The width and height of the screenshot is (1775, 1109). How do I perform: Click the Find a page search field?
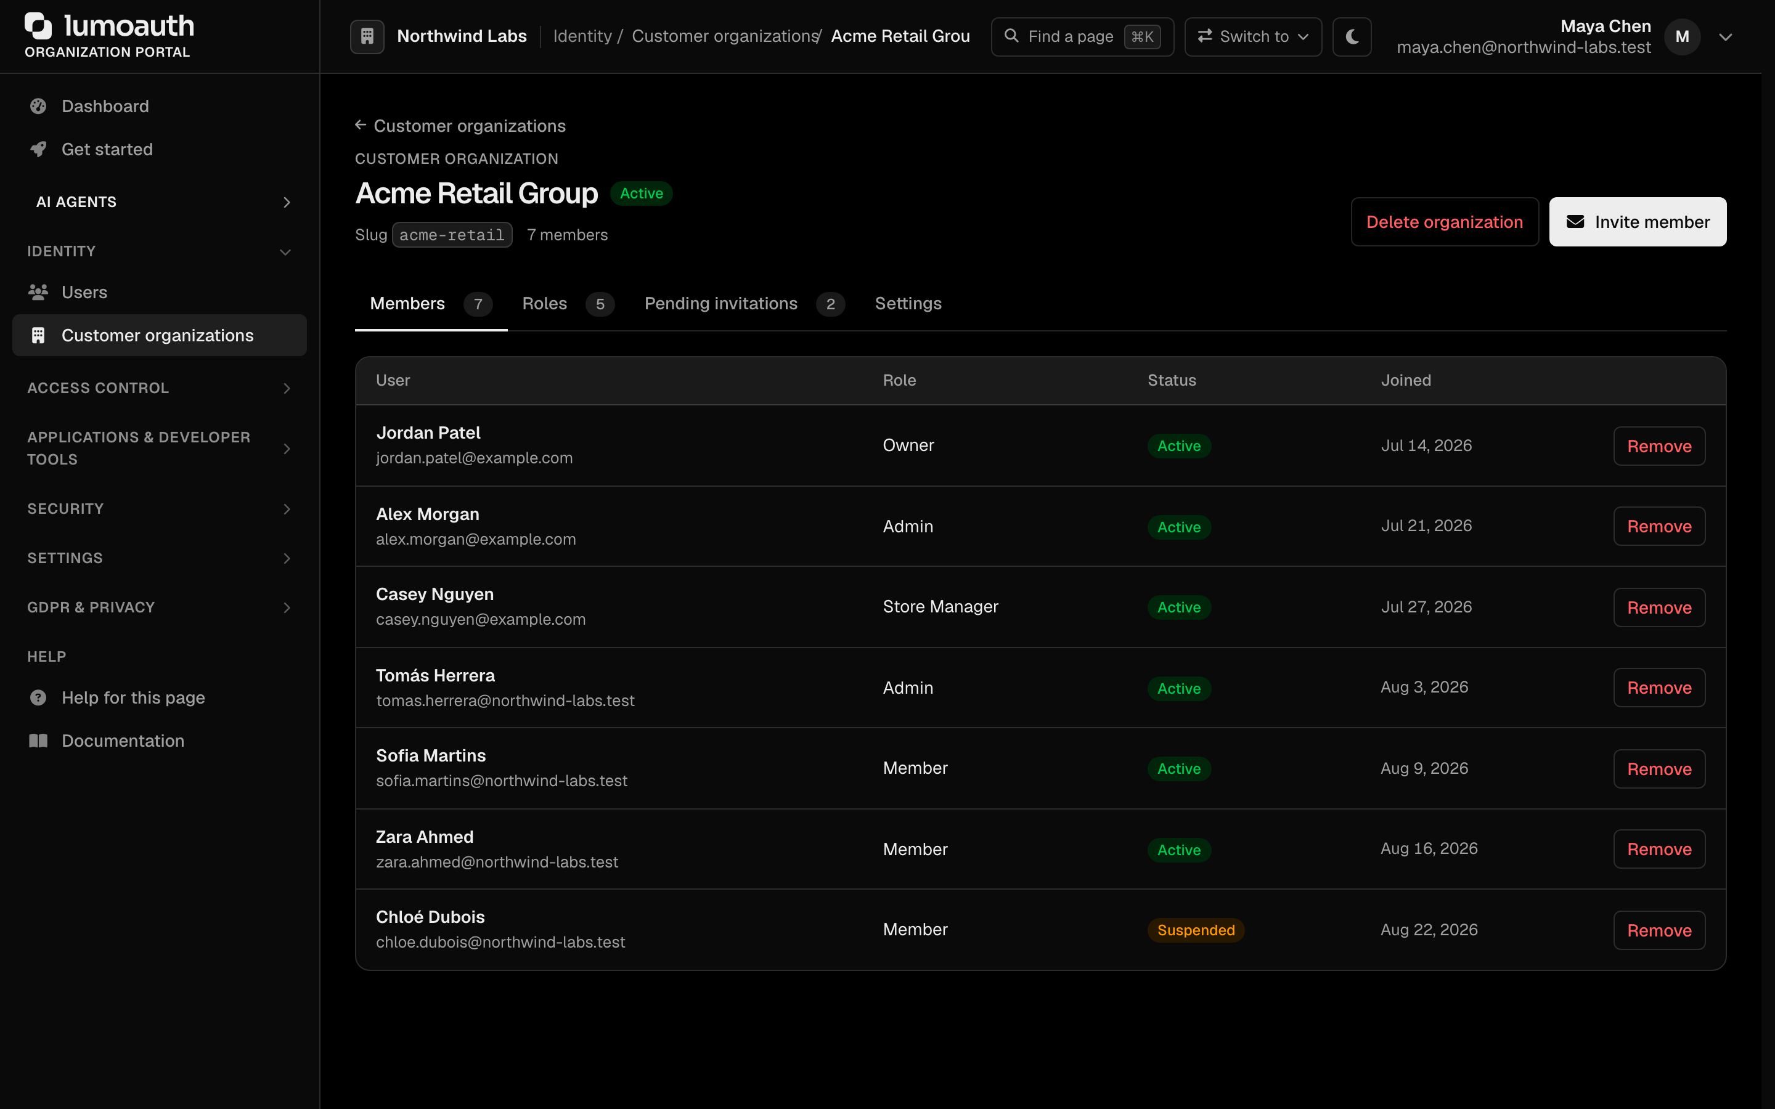tap(1082, 37)
